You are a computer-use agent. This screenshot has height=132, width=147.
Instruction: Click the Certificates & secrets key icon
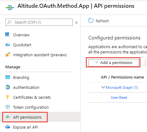pos(7,97)
